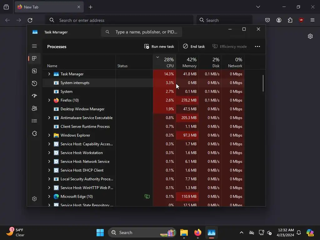
Task: Click Firefox address bar
Action: click(119, 20)
